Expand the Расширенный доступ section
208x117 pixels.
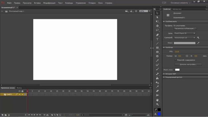(164, 77)
